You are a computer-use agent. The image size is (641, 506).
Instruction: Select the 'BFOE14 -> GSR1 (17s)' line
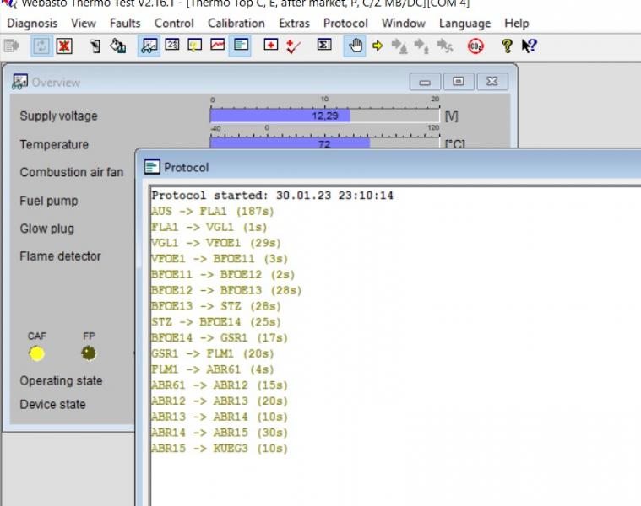[220, 338]
